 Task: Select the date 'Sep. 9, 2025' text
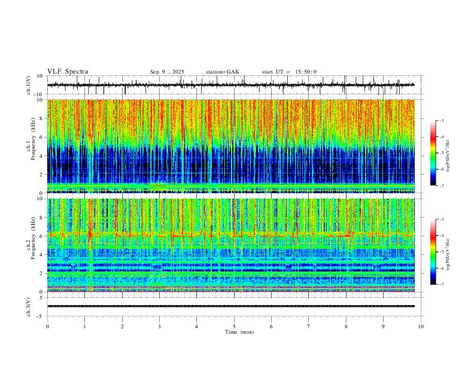click(x=167, y=72)
